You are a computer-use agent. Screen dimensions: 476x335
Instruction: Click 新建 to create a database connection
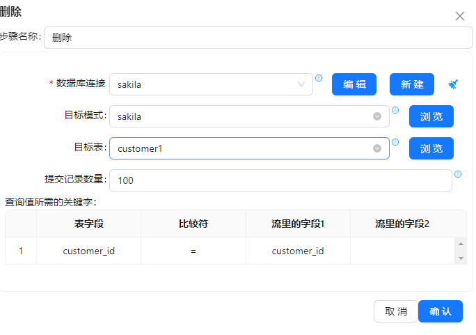point(412,84)
